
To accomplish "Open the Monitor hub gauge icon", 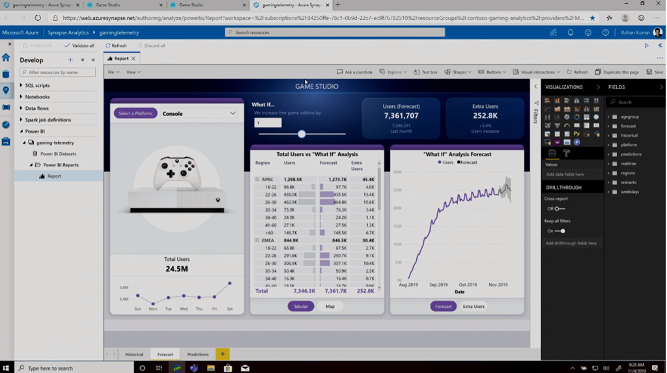I will 5,124.
